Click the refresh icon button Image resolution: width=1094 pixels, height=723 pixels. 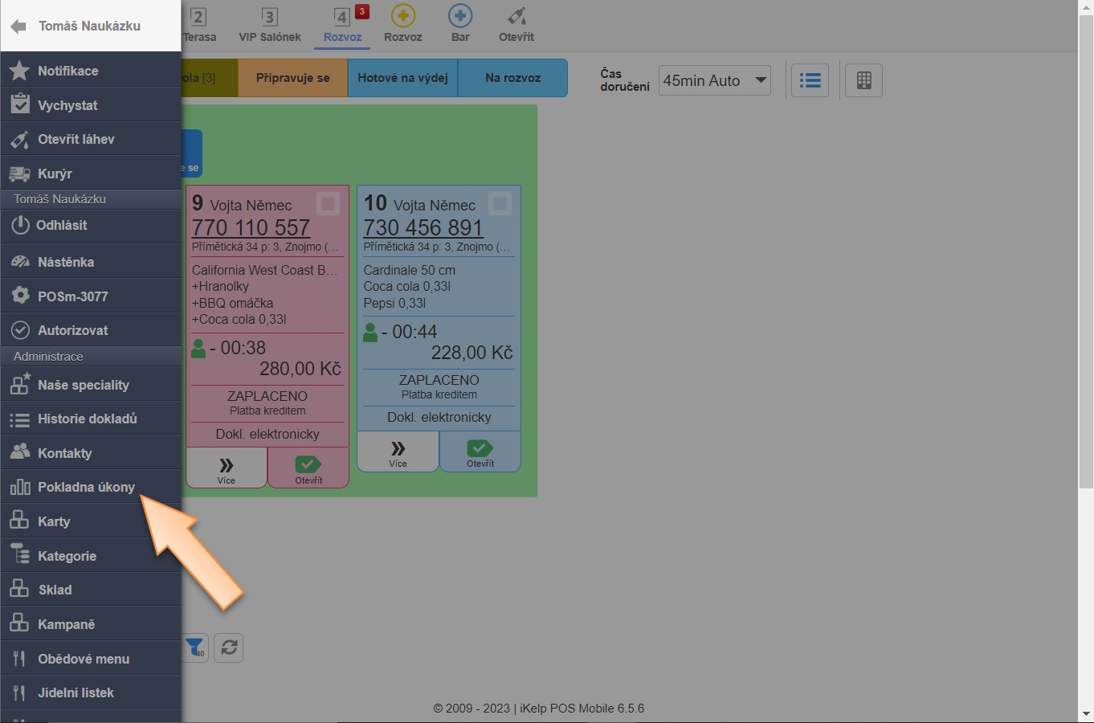coord(229,647)
